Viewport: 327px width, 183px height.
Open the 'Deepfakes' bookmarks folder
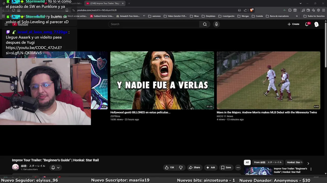point(208,16)
